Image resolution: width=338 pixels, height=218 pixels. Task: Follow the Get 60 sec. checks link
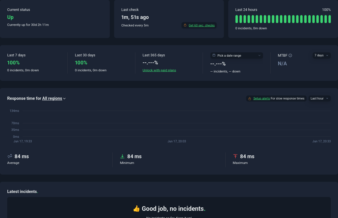click(x=201, y=25)
